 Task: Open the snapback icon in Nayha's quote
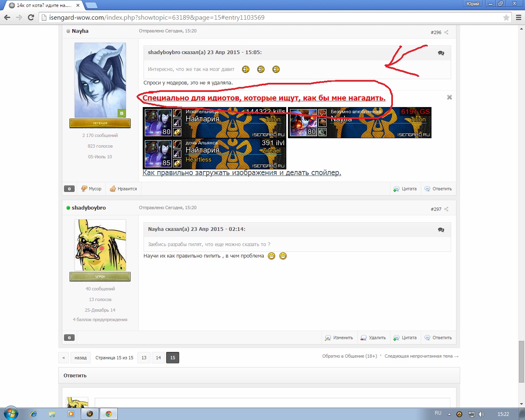(441, 230)
